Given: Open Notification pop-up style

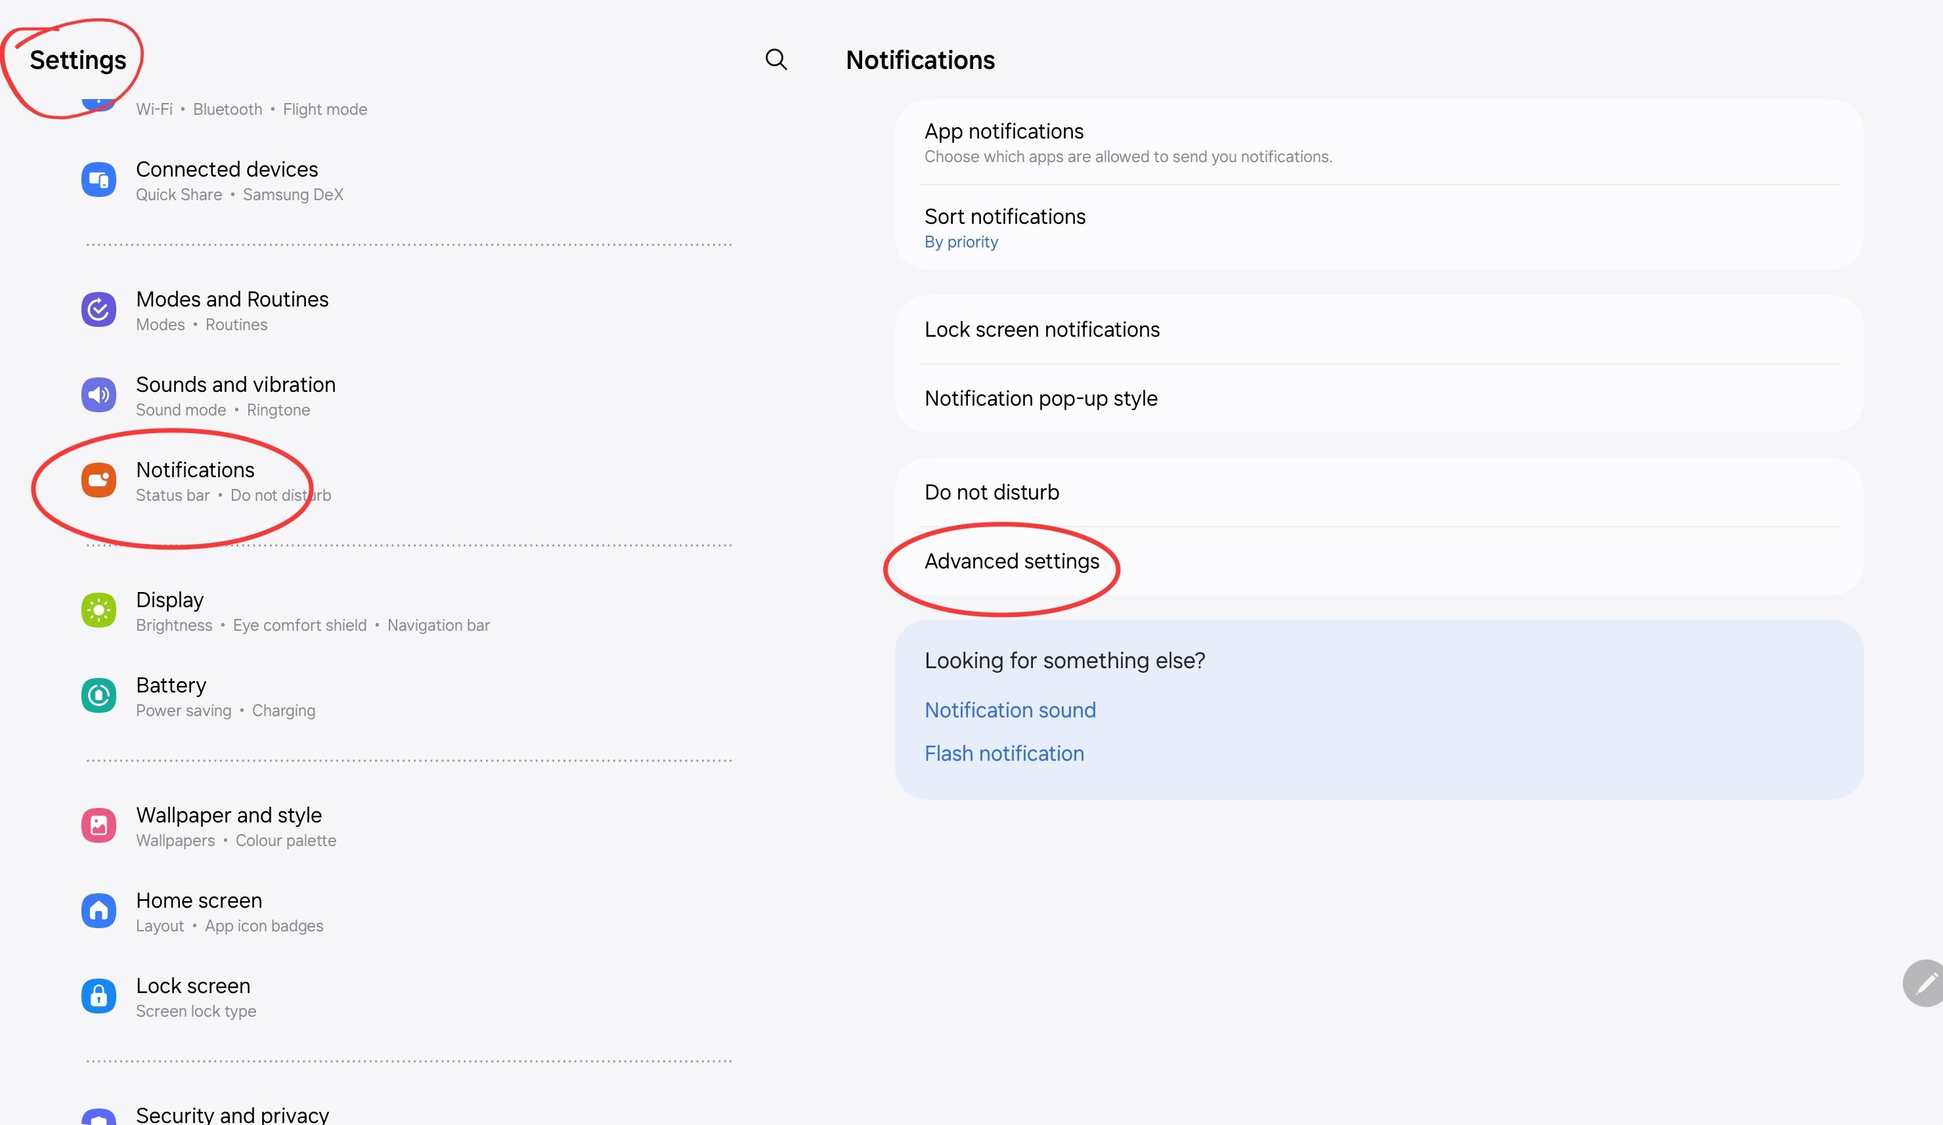Looking at the screenshot, I should pos(1041,398).
